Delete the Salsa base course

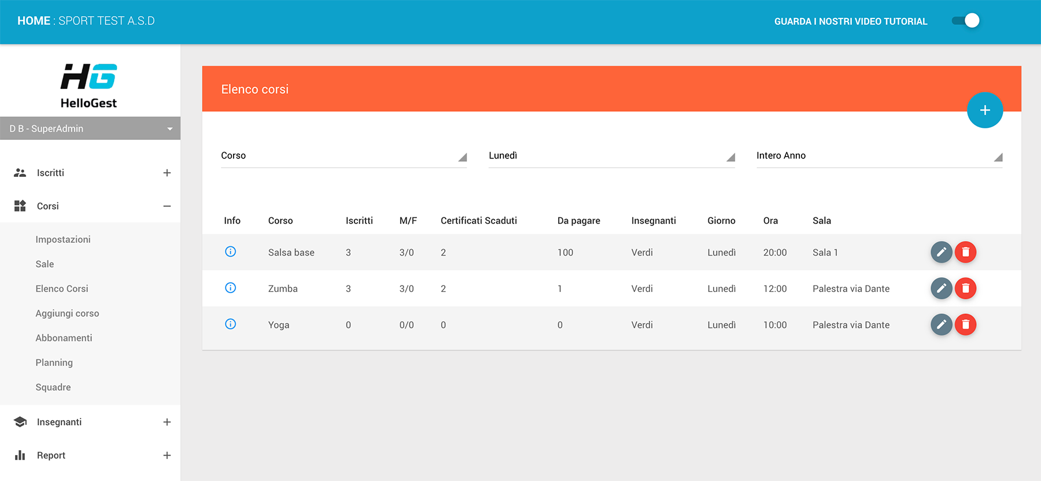coord(965,252)
